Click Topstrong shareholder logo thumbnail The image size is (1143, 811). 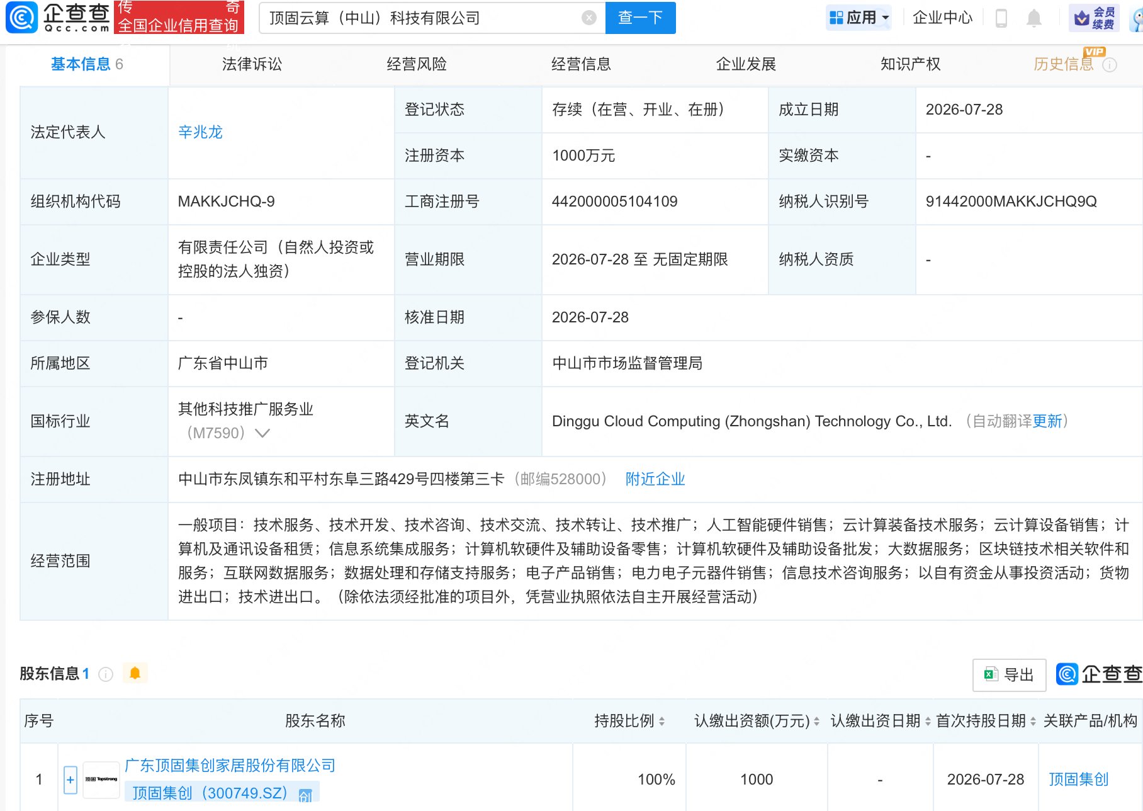pyautogui.click(x=101, y=780)
